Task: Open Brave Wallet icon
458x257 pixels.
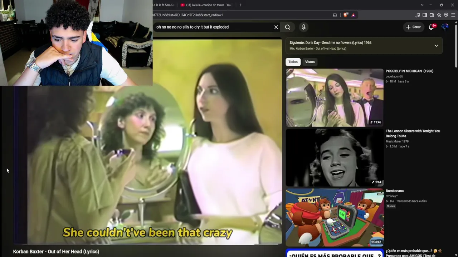Action: (432, 15)
